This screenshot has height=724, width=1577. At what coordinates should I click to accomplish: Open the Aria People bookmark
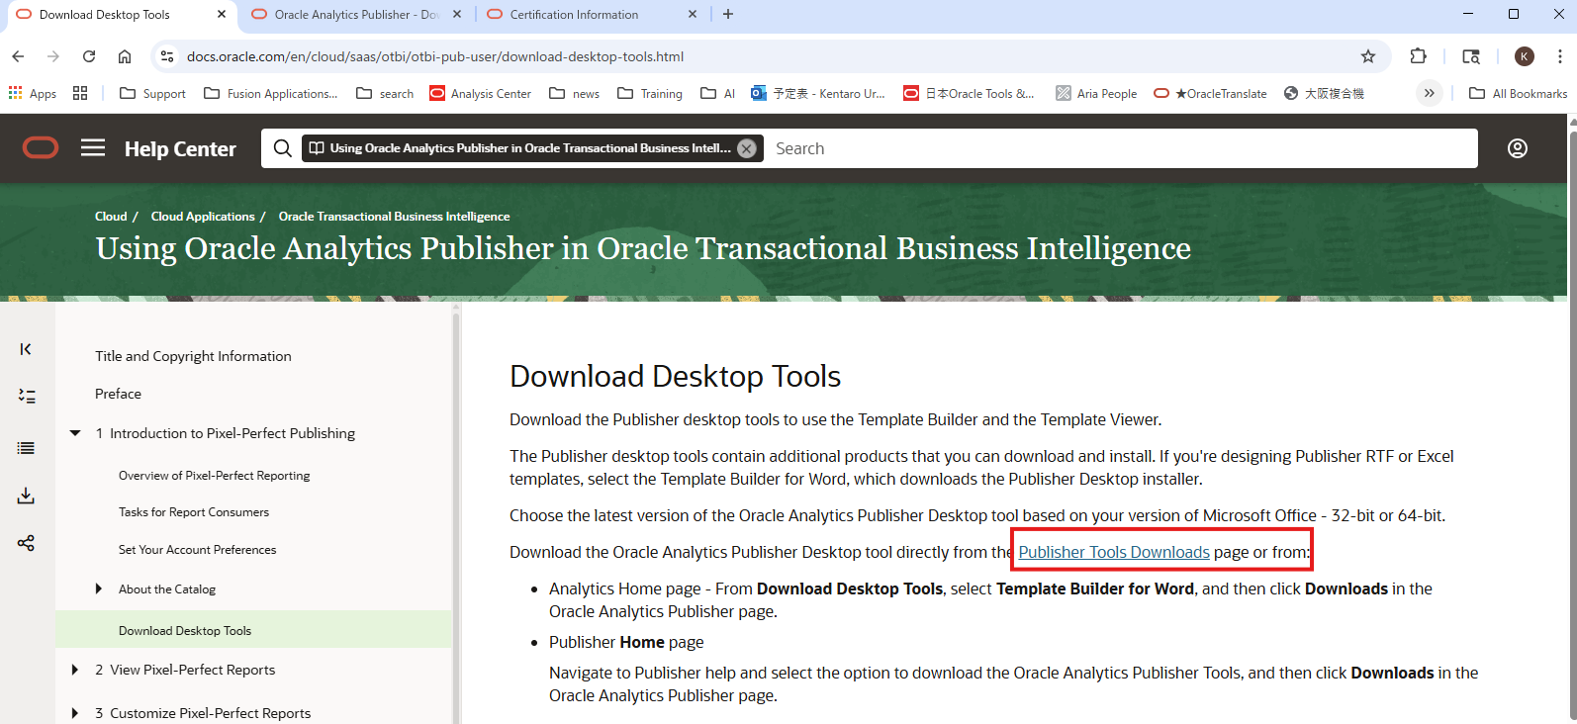pos(1096,93)
